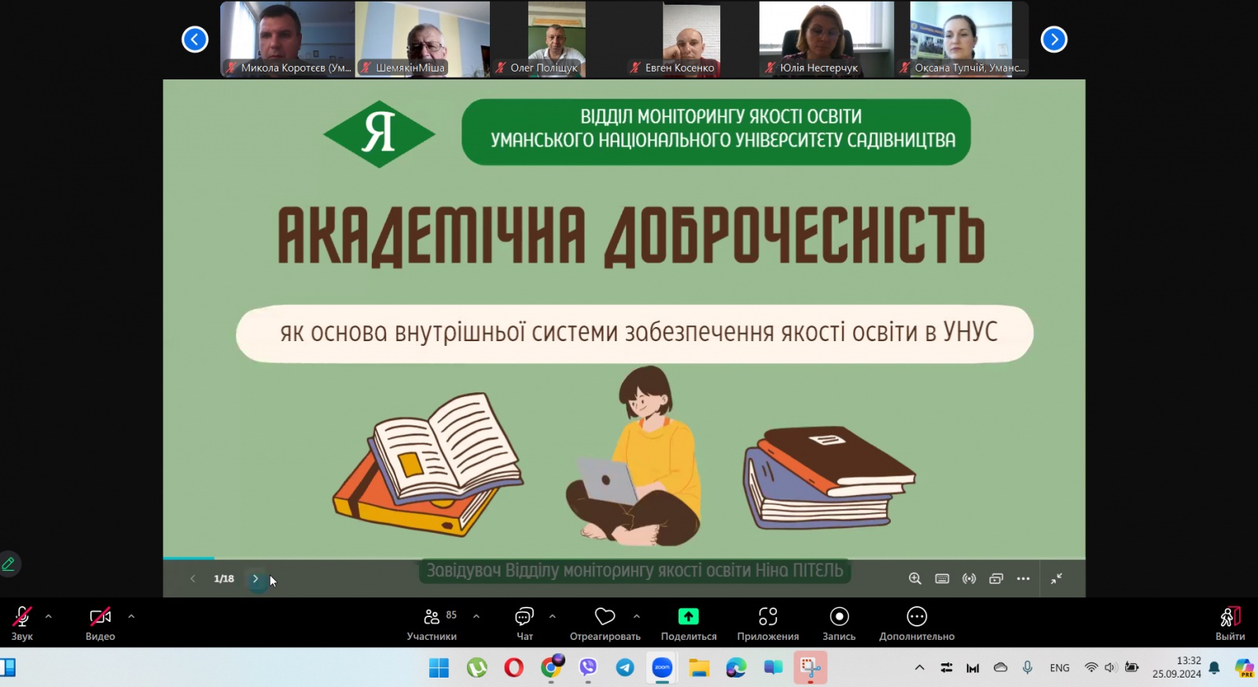Open File Explorer from taskbar
The width and height of the screenshot is (1258, 687).
click(x=699, y=668)
